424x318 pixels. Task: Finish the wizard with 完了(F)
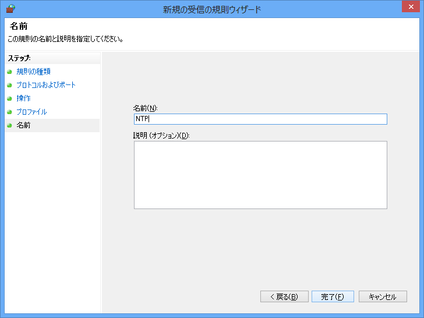pos(333,296)
